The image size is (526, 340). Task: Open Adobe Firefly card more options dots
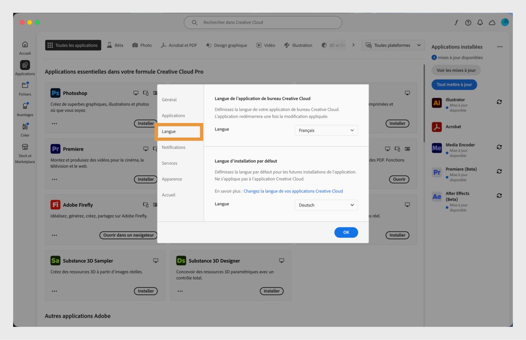(x=55, y=235)
